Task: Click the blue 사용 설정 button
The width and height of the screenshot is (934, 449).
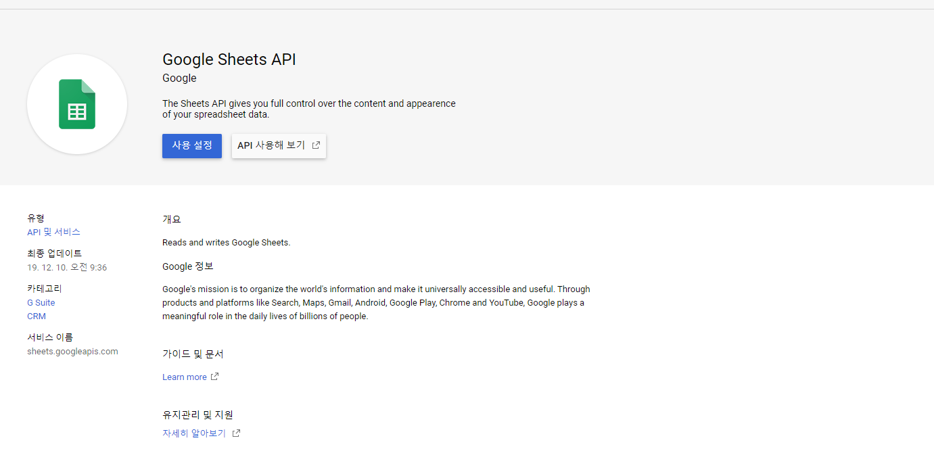Action: [x=192, y=146]
